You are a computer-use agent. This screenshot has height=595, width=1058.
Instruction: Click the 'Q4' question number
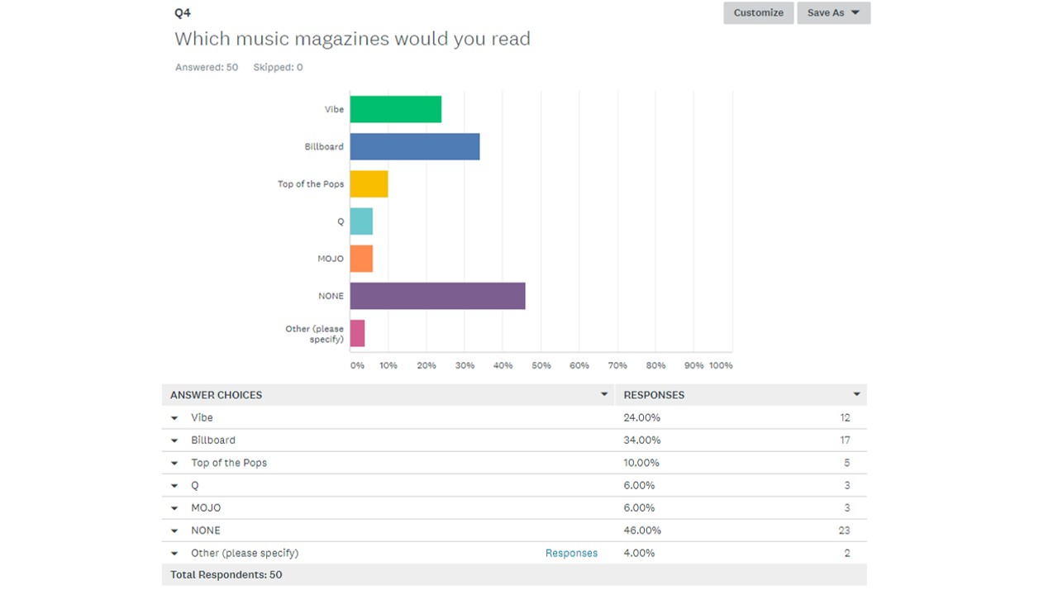pos(183,13)
